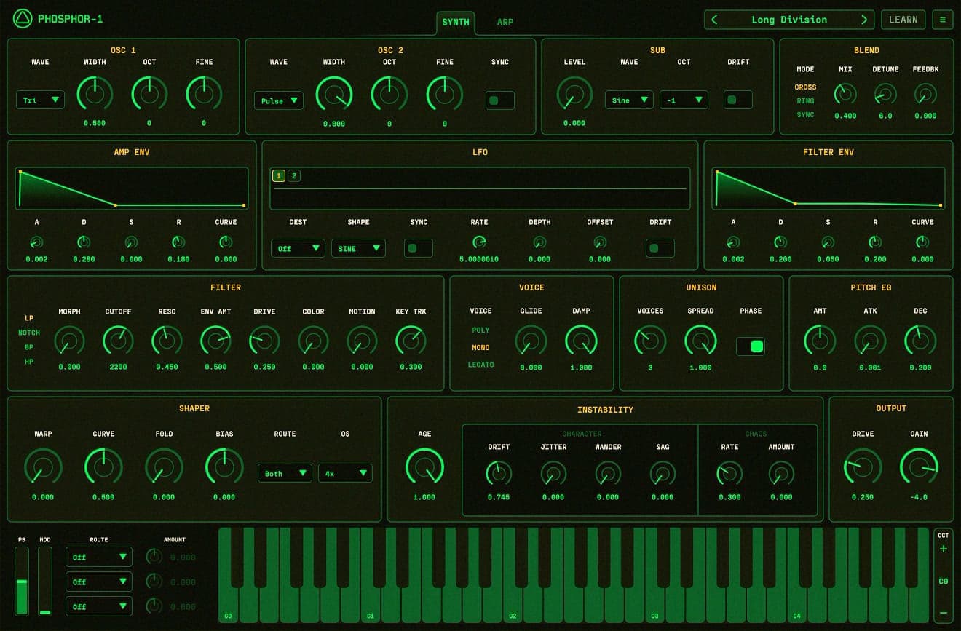961x631 pixels.
Task: Click the INSTABILITY AGE knob
Action: point(424,467)
